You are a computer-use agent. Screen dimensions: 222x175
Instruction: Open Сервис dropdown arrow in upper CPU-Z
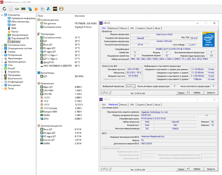pyautogui.click(x=188, y=93)
